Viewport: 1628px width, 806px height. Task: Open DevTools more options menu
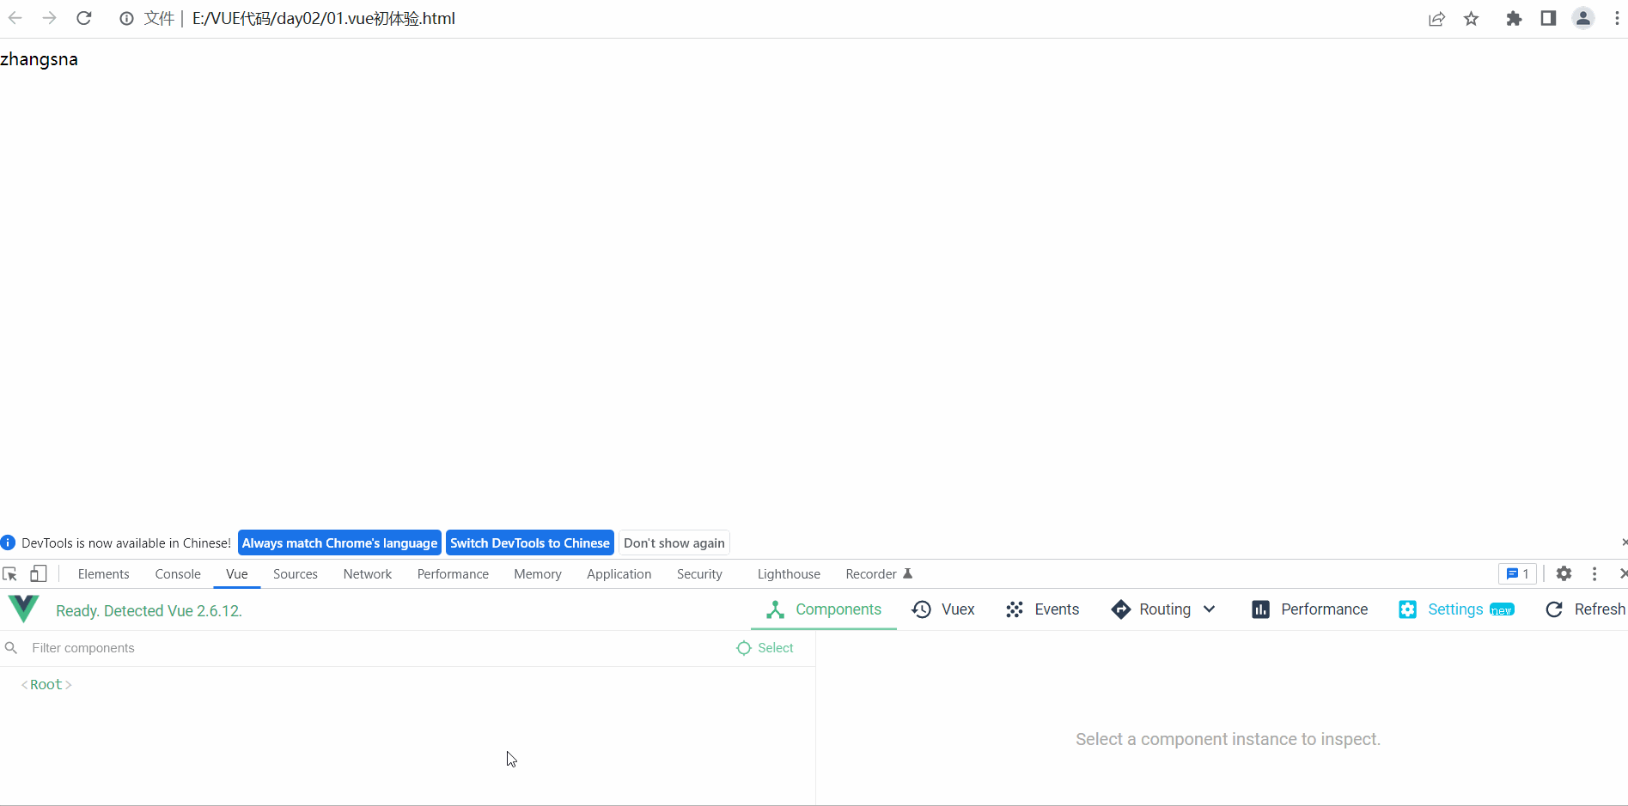[1594, 574]
